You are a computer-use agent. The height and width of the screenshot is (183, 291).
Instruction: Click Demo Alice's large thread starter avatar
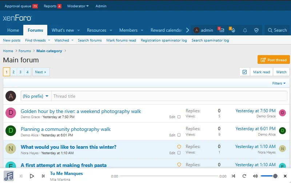click(x=11, y=131)
